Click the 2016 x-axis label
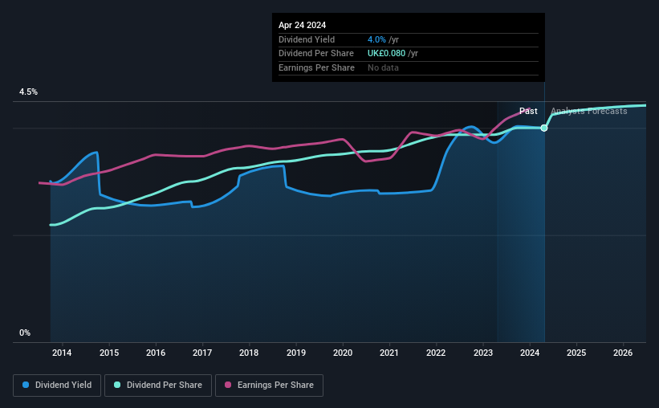The width and height of the screenshot is (659, 408). [156, 353]
